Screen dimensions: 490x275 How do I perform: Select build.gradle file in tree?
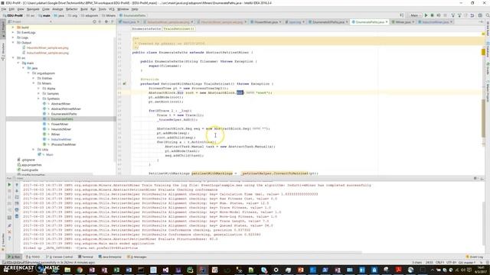coord(30,170)
